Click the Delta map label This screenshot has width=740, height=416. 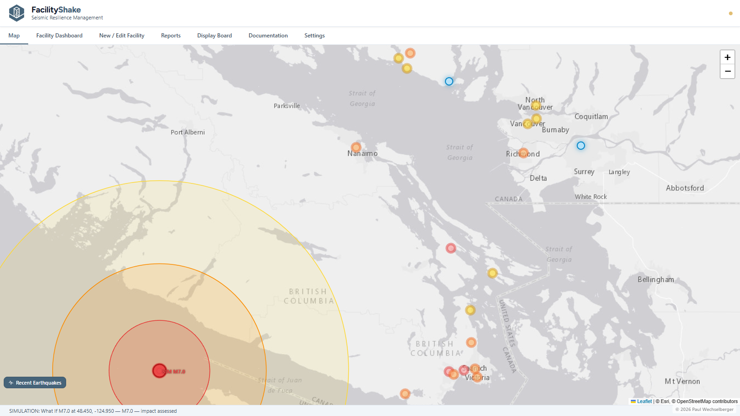point(538,178)
